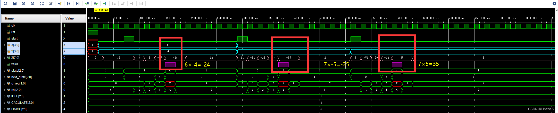Click the greyed-out swap cursors icon
558x113 pixels.
(x=141, y=4)
